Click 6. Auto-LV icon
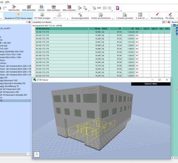This screenshot has height=163, width=178. [x=140, y=15]
